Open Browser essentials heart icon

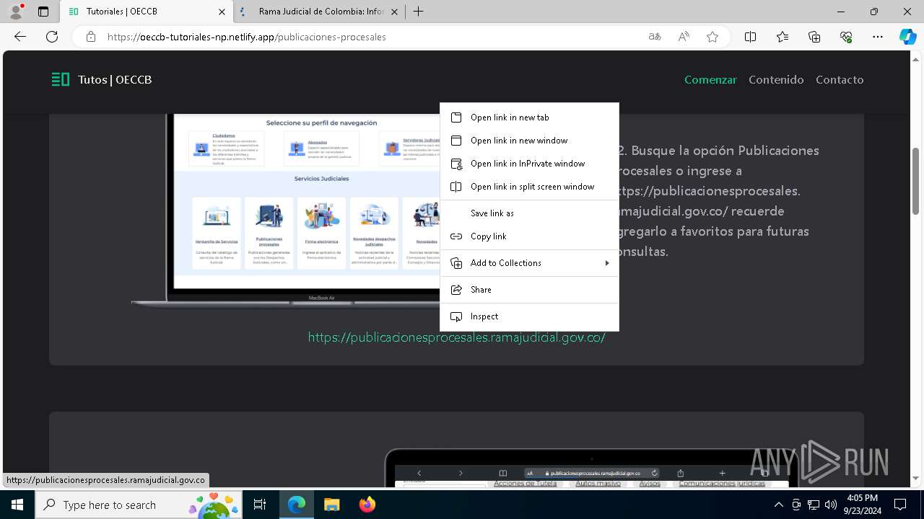846,37
